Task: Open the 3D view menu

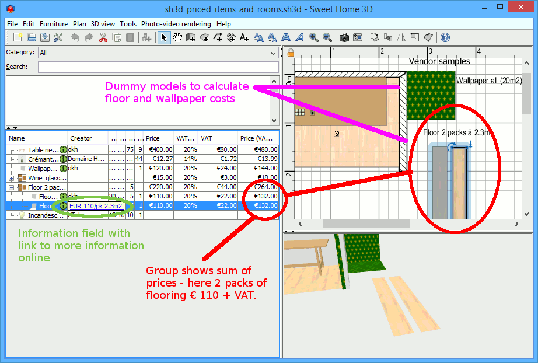Action: pyautogui.click(x=103, y=24)
